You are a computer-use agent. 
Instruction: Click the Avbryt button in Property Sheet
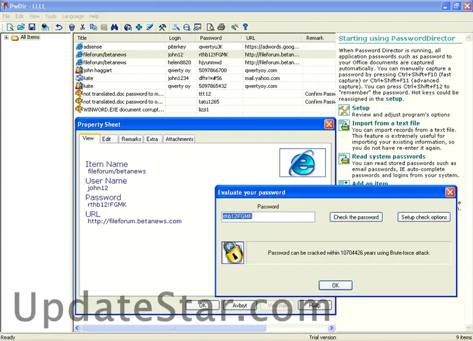(x=240, y=305)
